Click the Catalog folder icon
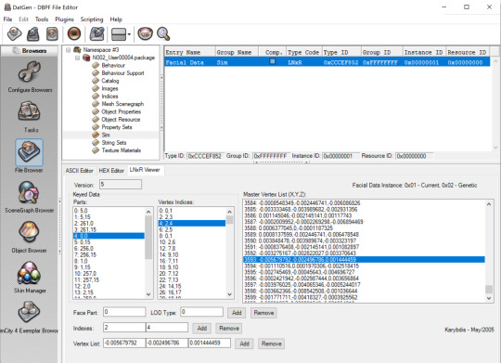This screenshot has height=363, width=501. coord(96,81)
